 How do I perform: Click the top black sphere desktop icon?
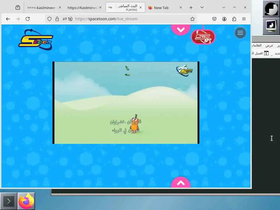tap(271, 8)
